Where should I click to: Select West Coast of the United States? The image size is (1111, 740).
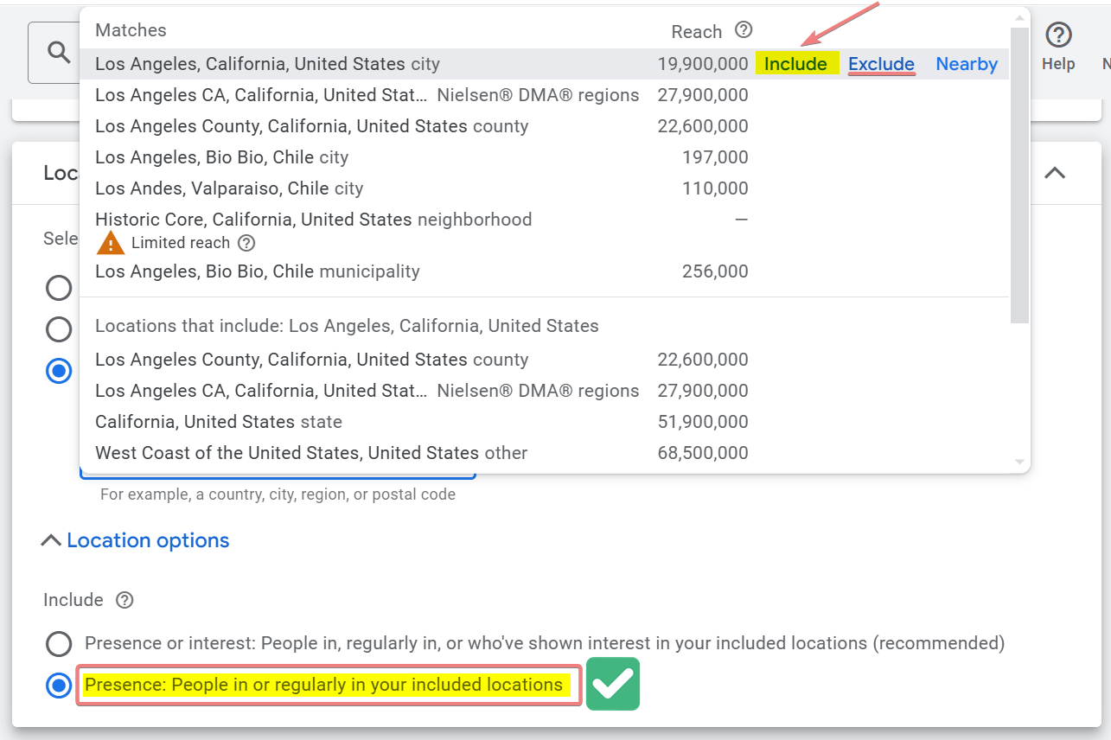click(311, 453)
